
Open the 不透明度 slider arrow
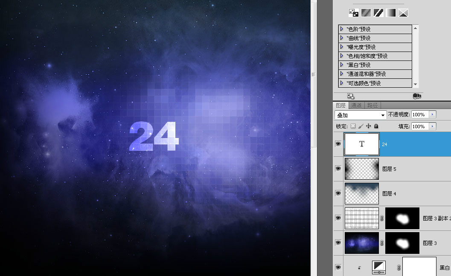[x=432, y=115]
